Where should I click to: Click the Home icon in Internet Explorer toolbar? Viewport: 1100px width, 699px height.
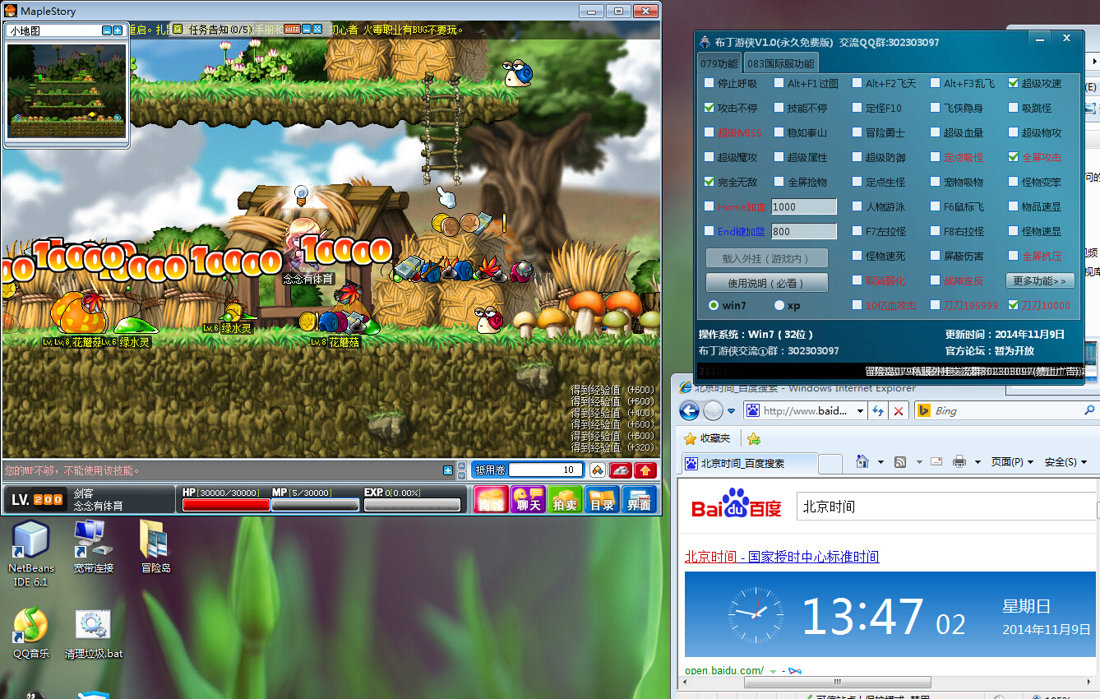pyautogui.click(x=862, y=462)
